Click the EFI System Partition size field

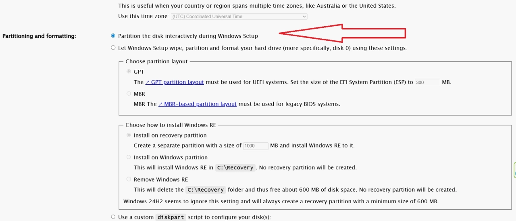point(427,82)
